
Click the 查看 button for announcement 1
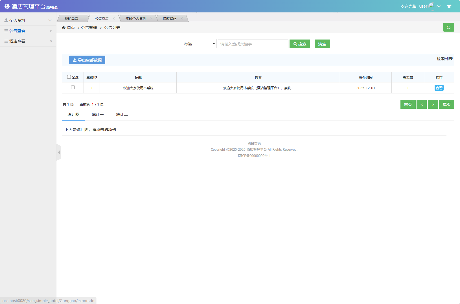coord(439,88)
